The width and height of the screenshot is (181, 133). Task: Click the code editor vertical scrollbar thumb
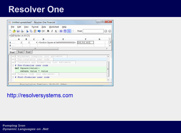pyautogui.click(x=108, y=69)
